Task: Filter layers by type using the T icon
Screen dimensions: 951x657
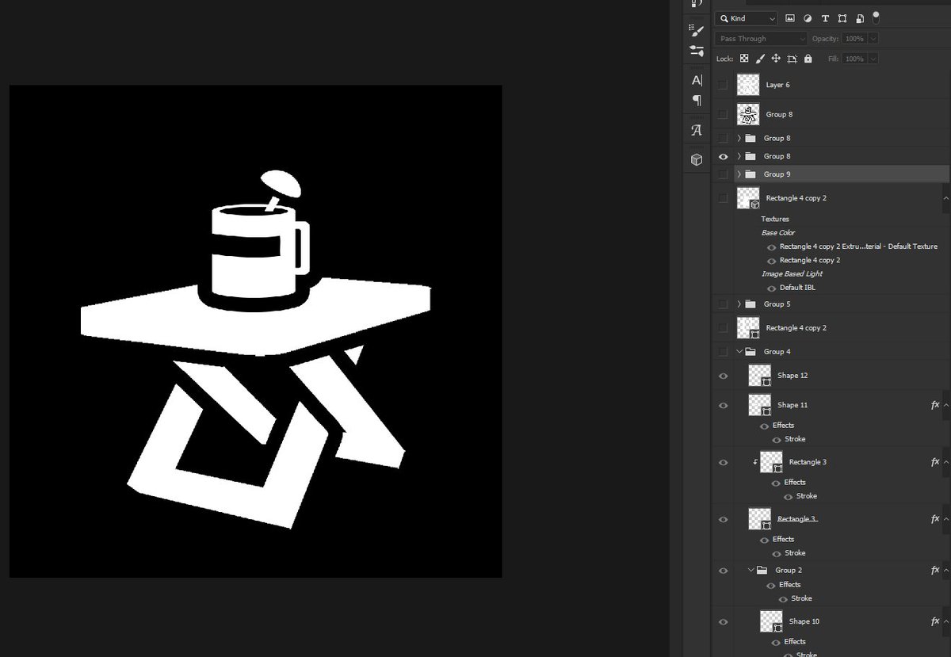Action: click(825, 18)
